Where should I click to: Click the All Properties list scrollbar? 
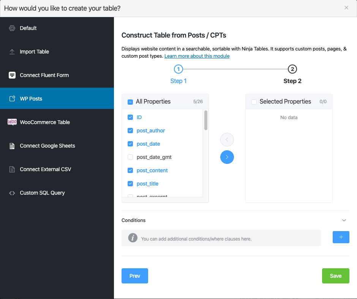coord(206,120)
